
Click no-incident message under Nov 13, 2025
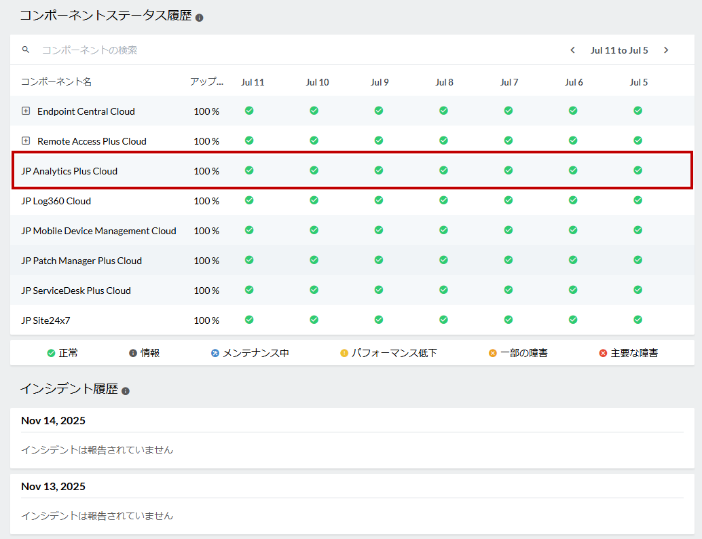[97, 516]
